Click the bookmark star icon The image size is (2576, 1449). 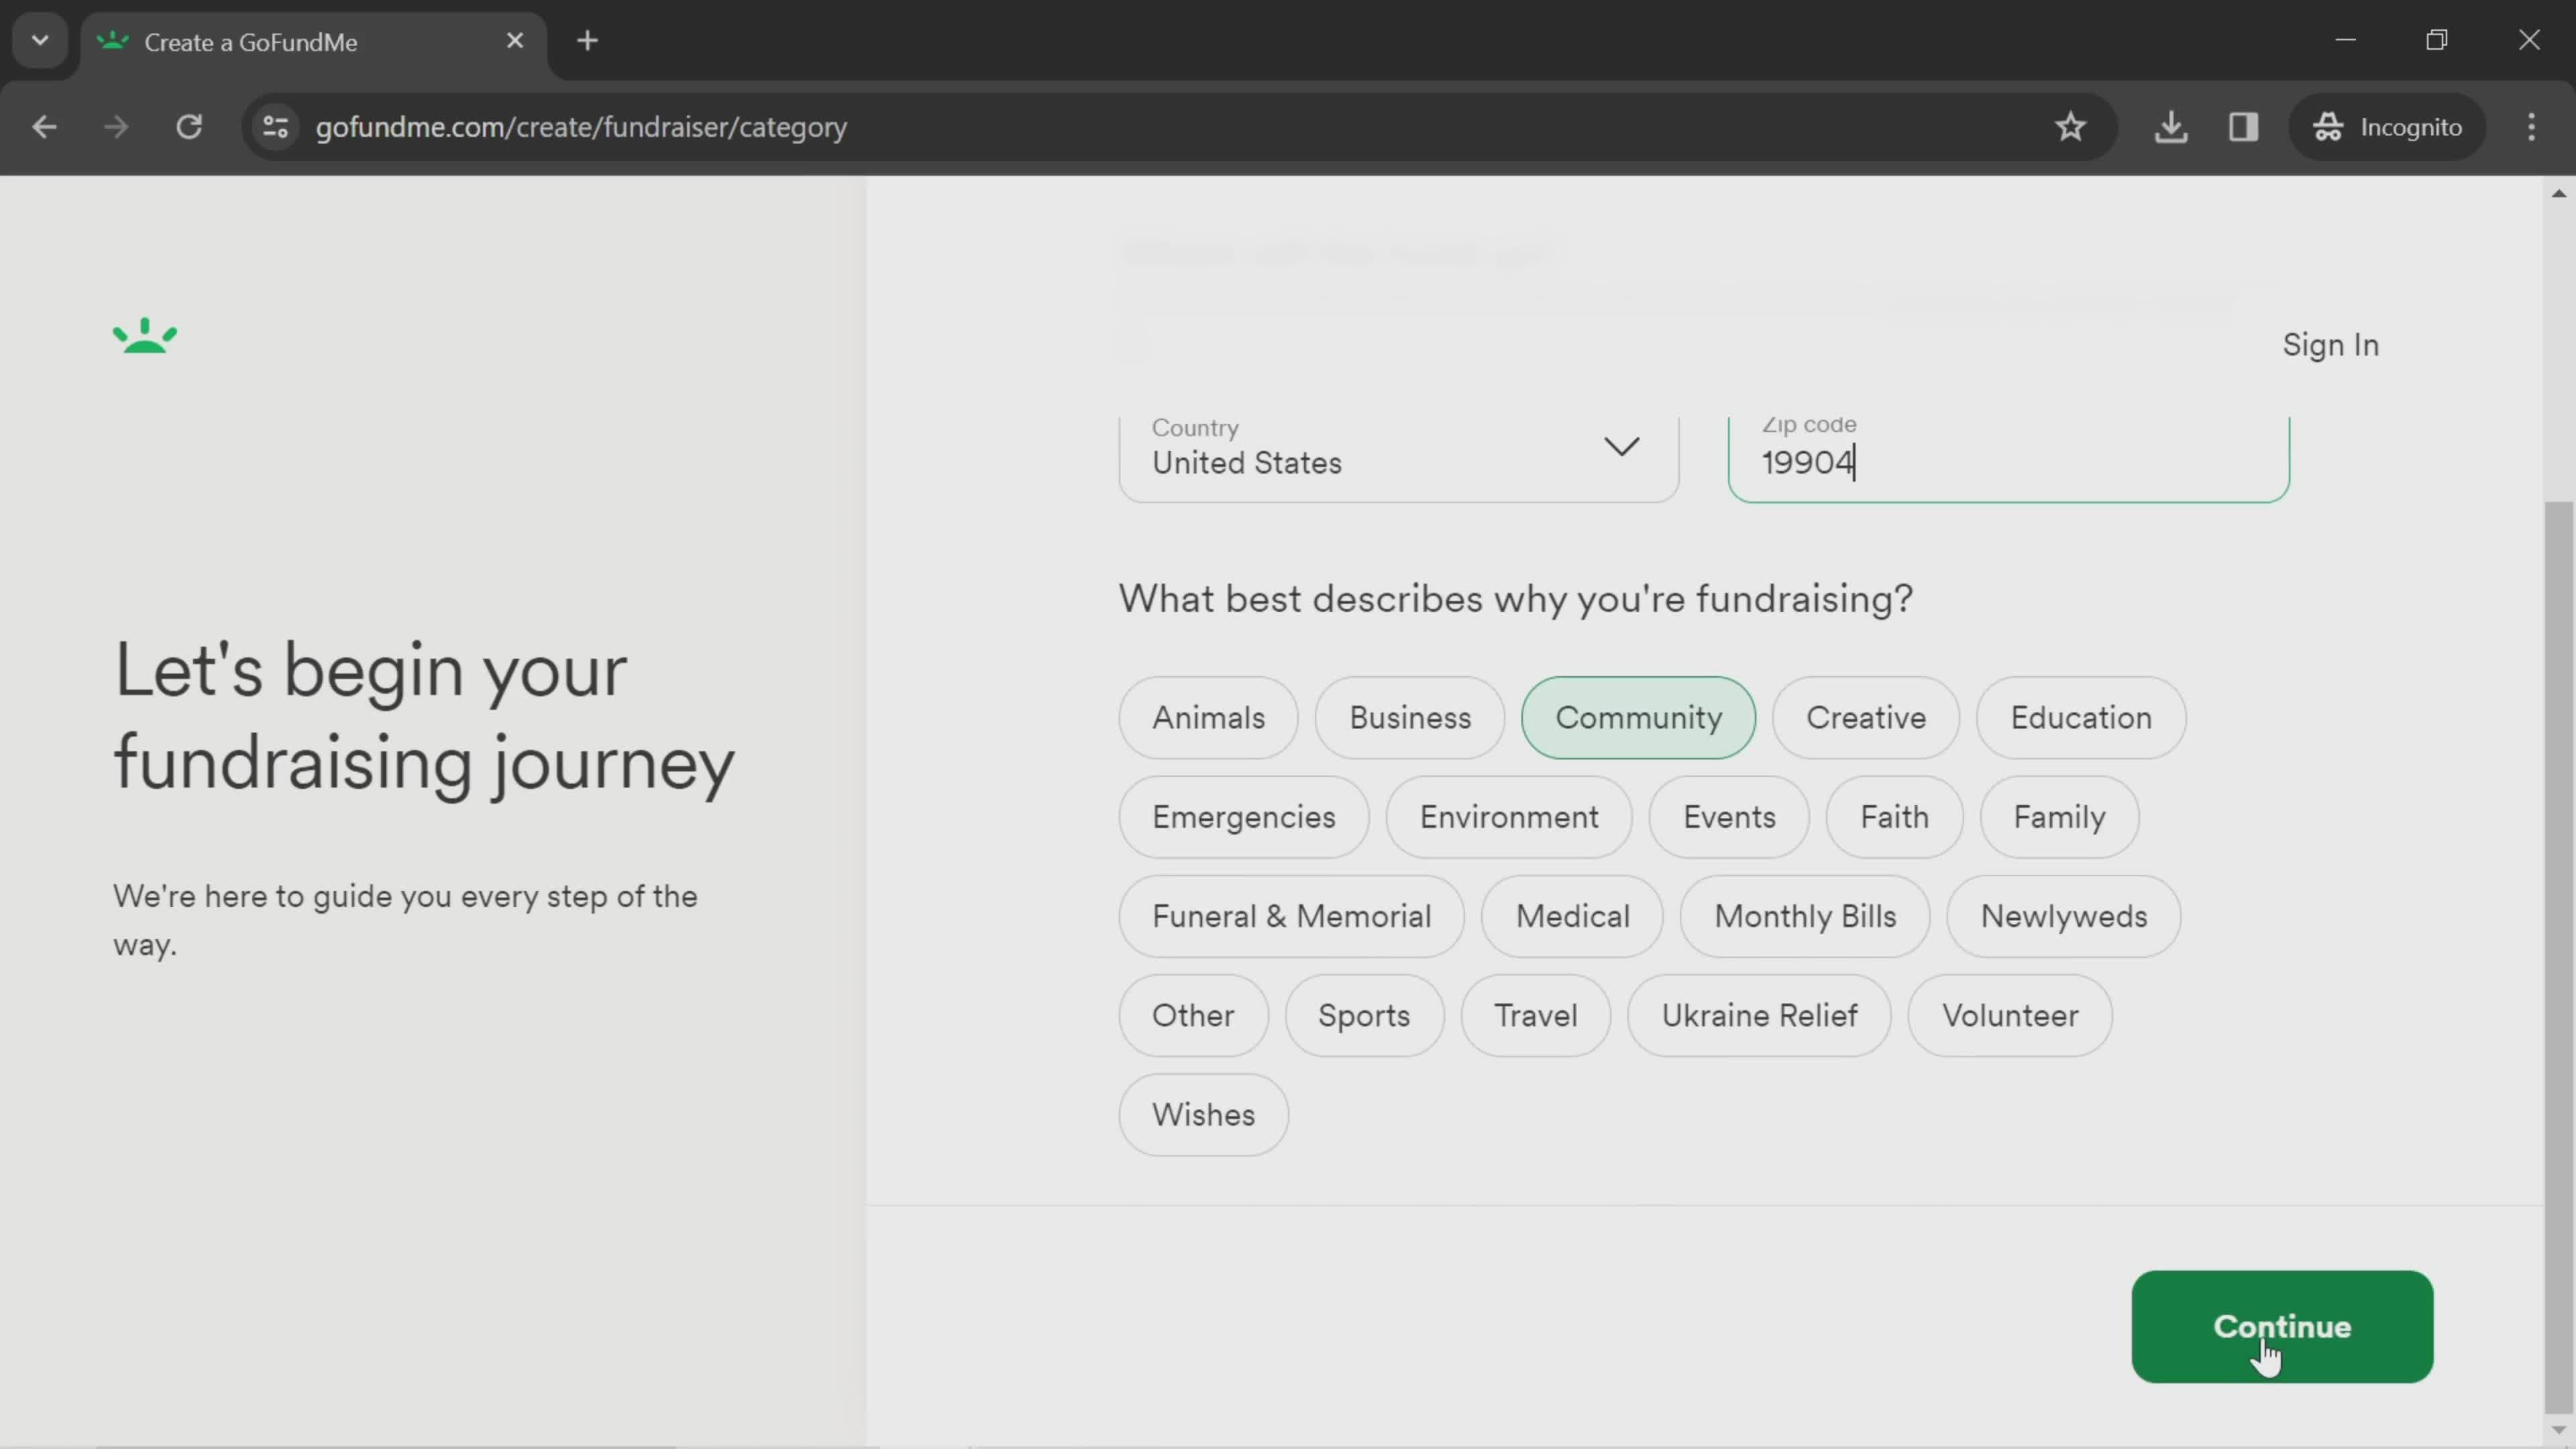click(x=2070, y=125)
